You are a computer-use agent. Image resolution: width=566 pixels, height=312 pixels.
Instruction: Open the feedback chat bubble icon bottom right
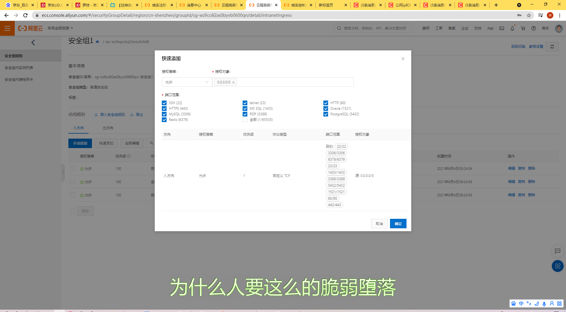point(557,251)
